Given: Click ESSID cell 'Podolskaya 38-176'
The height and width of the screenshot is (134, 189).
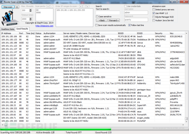Looking at the screenshot, I should pyautogui.click(x=145, y=40).
